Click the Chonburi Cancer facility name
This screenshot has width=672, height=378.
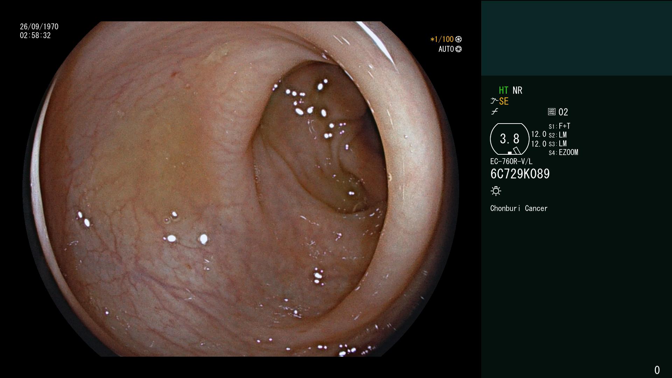[519, 208]
